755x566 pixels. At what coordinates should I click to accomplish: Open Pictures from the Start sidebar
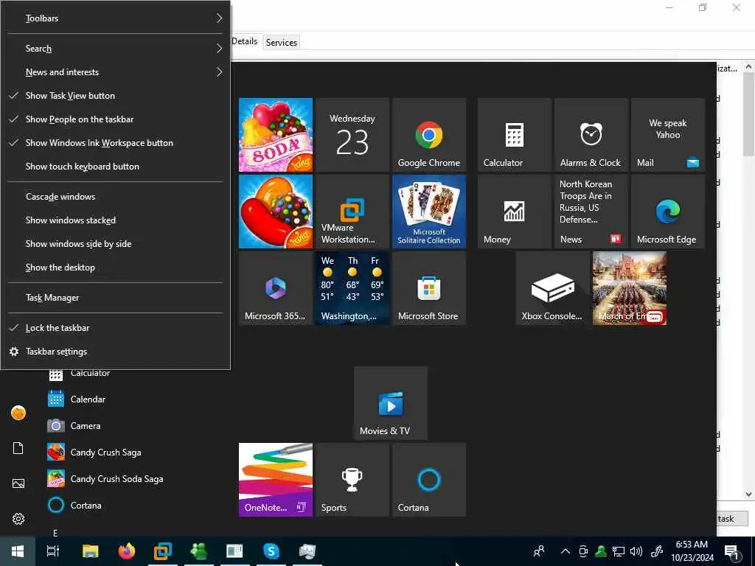(18, 483)
